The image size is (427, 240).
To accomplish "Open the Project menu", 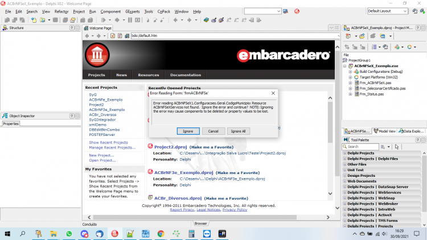I will [79, 12].
